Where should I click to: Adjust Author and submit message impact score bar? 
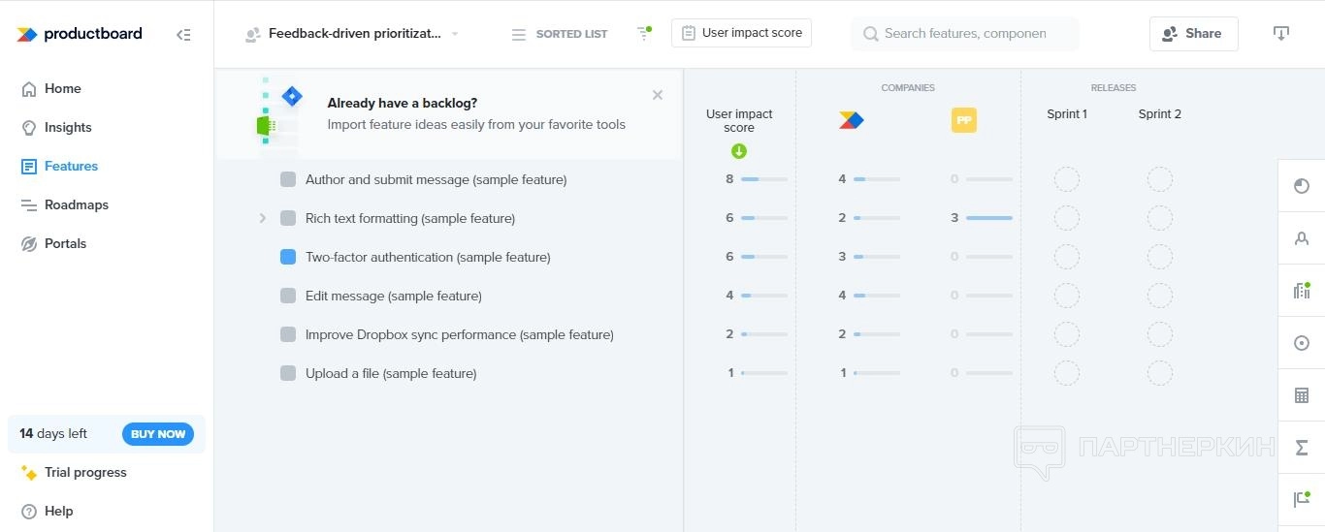click(763, 179)
